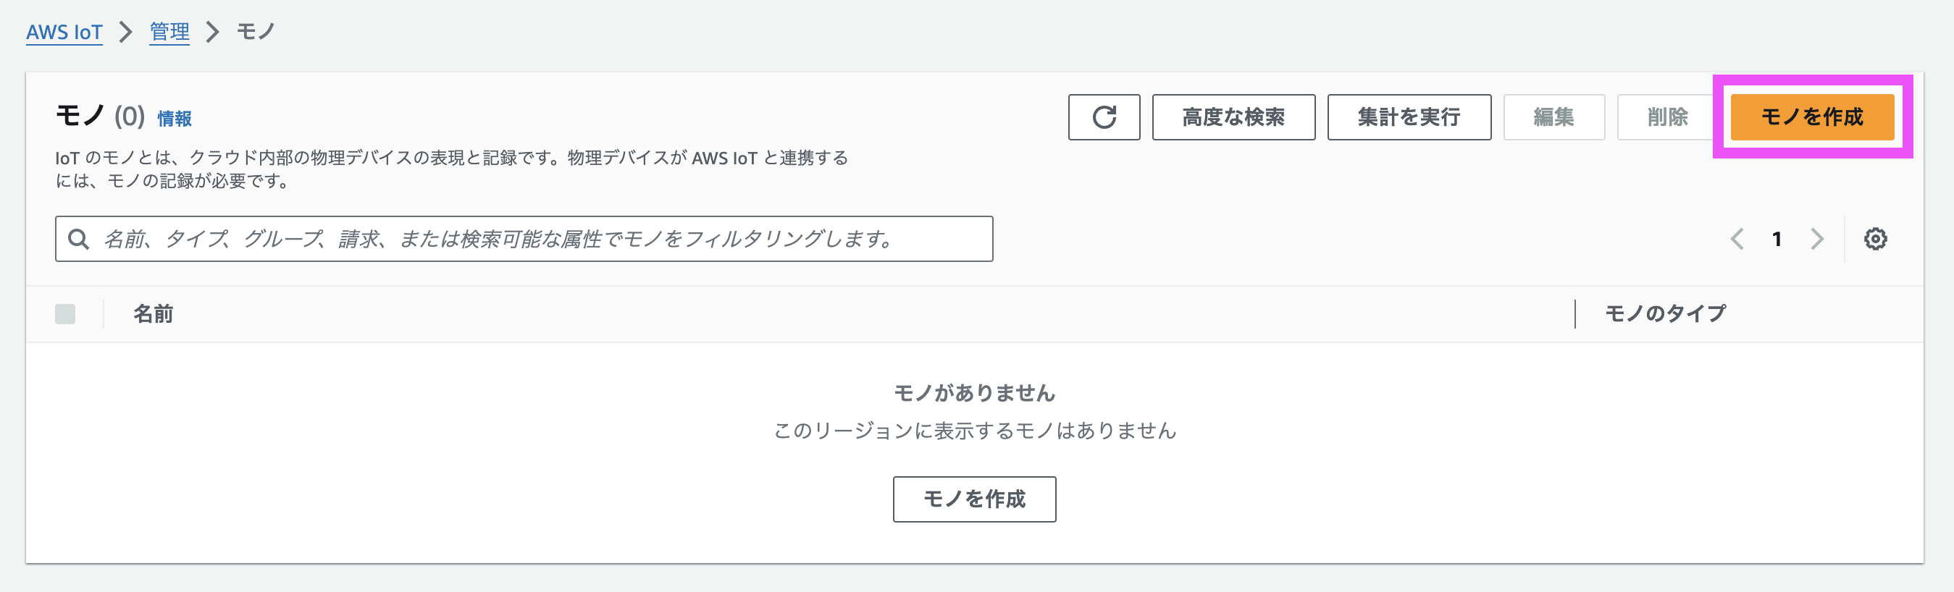Sort by モノのタイプ column header
The width and height of the screenshot is (1954, 592).
pyautogui.click(x=1665, y=314)
